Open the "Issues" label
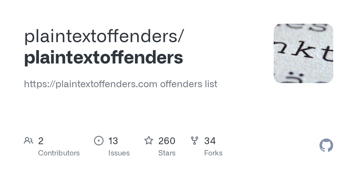Screen dimensions: 357x178 pos(119,153)
